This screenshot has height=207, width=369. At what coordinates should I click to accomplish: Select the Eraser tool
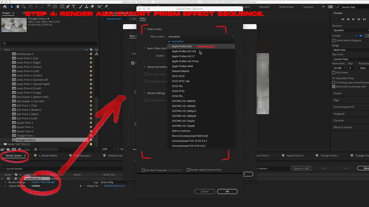(x=92, y=6)
